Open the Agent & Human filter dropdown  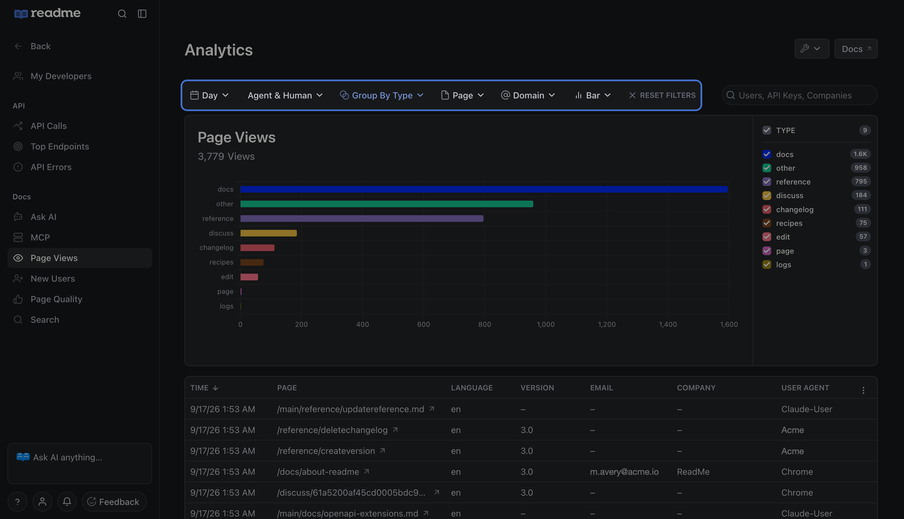coord(285,95)
